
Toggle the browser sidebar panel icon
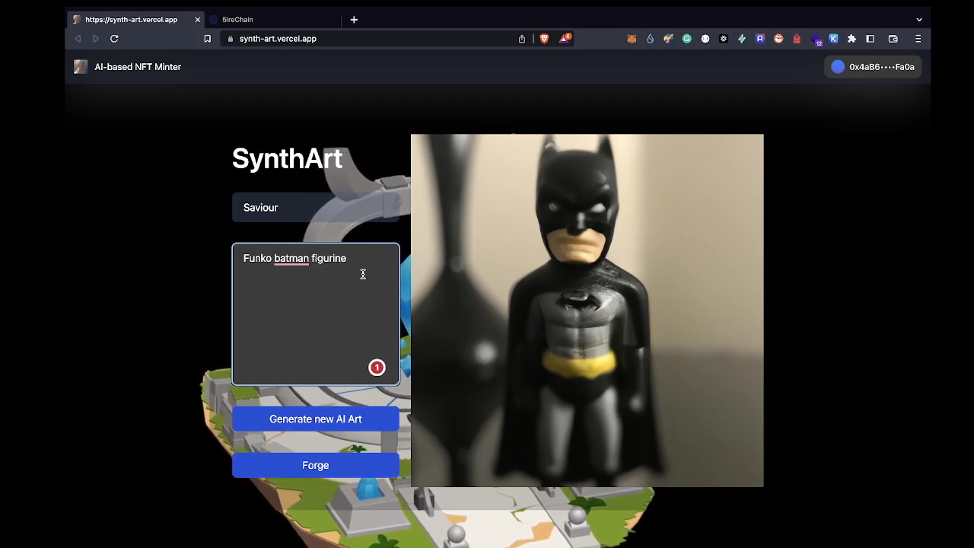[x=871, y=39]
